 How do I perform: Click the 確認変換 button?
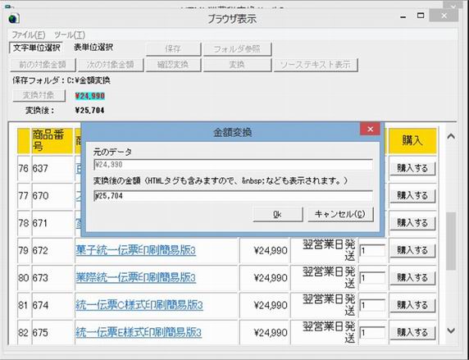click(x=173, y=65)
